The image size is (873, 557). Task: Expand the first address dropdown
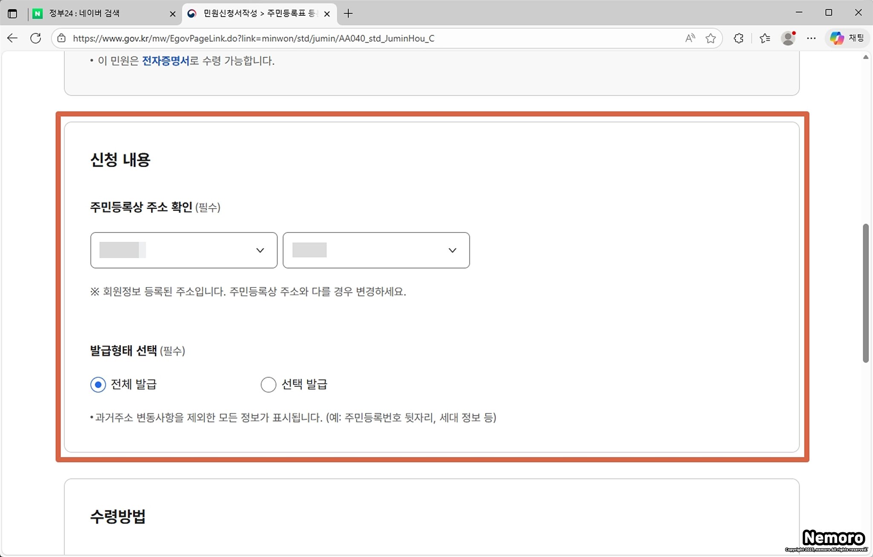pyautogui.click(x=184, y=250)
